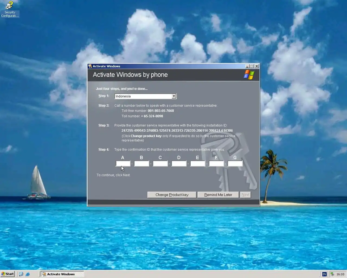Viewport: 347px width, 278px height.
Task: Click confirmation ID field C
Action: (160, 163)
